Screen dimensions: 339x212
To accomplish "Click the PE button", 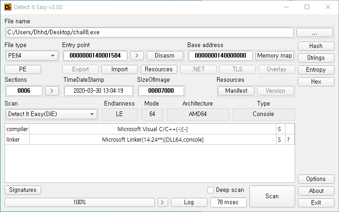I will (23, 69).
